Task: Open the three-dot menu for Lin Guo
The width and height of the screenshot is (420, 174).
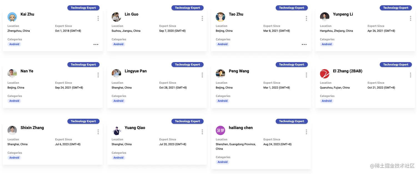Action: click(202, 18)
